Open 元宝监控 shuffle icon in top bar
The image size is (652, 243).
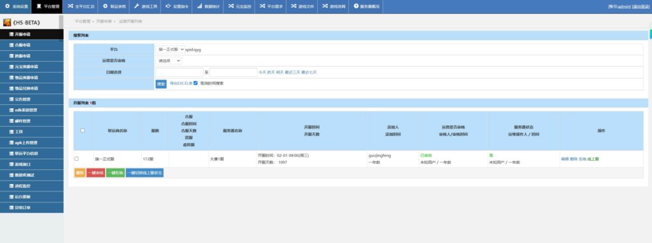coord(230,6)
